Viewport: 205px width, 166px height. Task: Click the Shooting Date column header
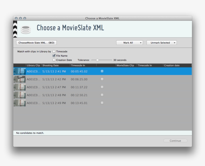pos(51,64)
